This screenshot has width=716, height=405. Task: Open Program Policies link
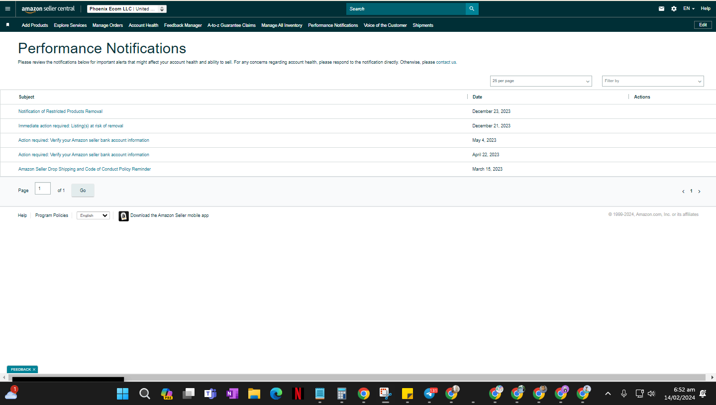point(52,215)
